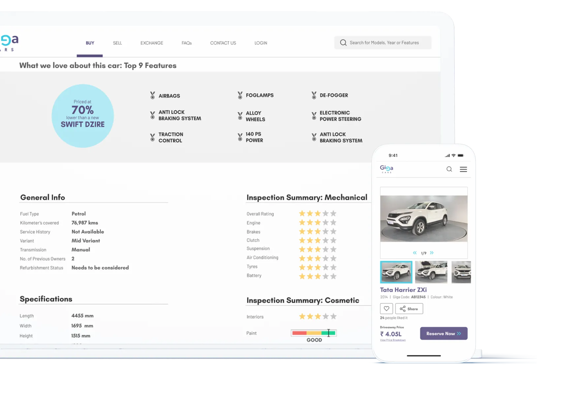Tap the Reserve Now button
The image size is (585, 395).
coord(444,333)
